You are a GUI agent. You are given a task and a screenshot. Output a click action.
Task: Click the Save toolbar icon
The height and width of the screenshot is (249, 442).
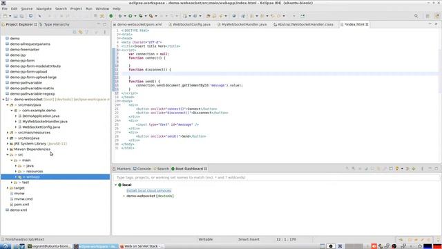pos(16,16)
